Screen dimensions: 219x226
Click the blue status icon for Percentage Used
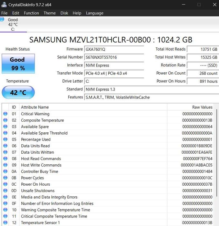5,139
